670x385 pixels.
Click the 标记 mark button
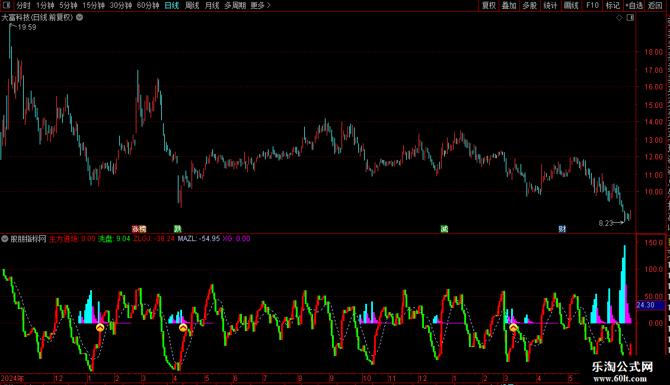(x=612, y=5)
